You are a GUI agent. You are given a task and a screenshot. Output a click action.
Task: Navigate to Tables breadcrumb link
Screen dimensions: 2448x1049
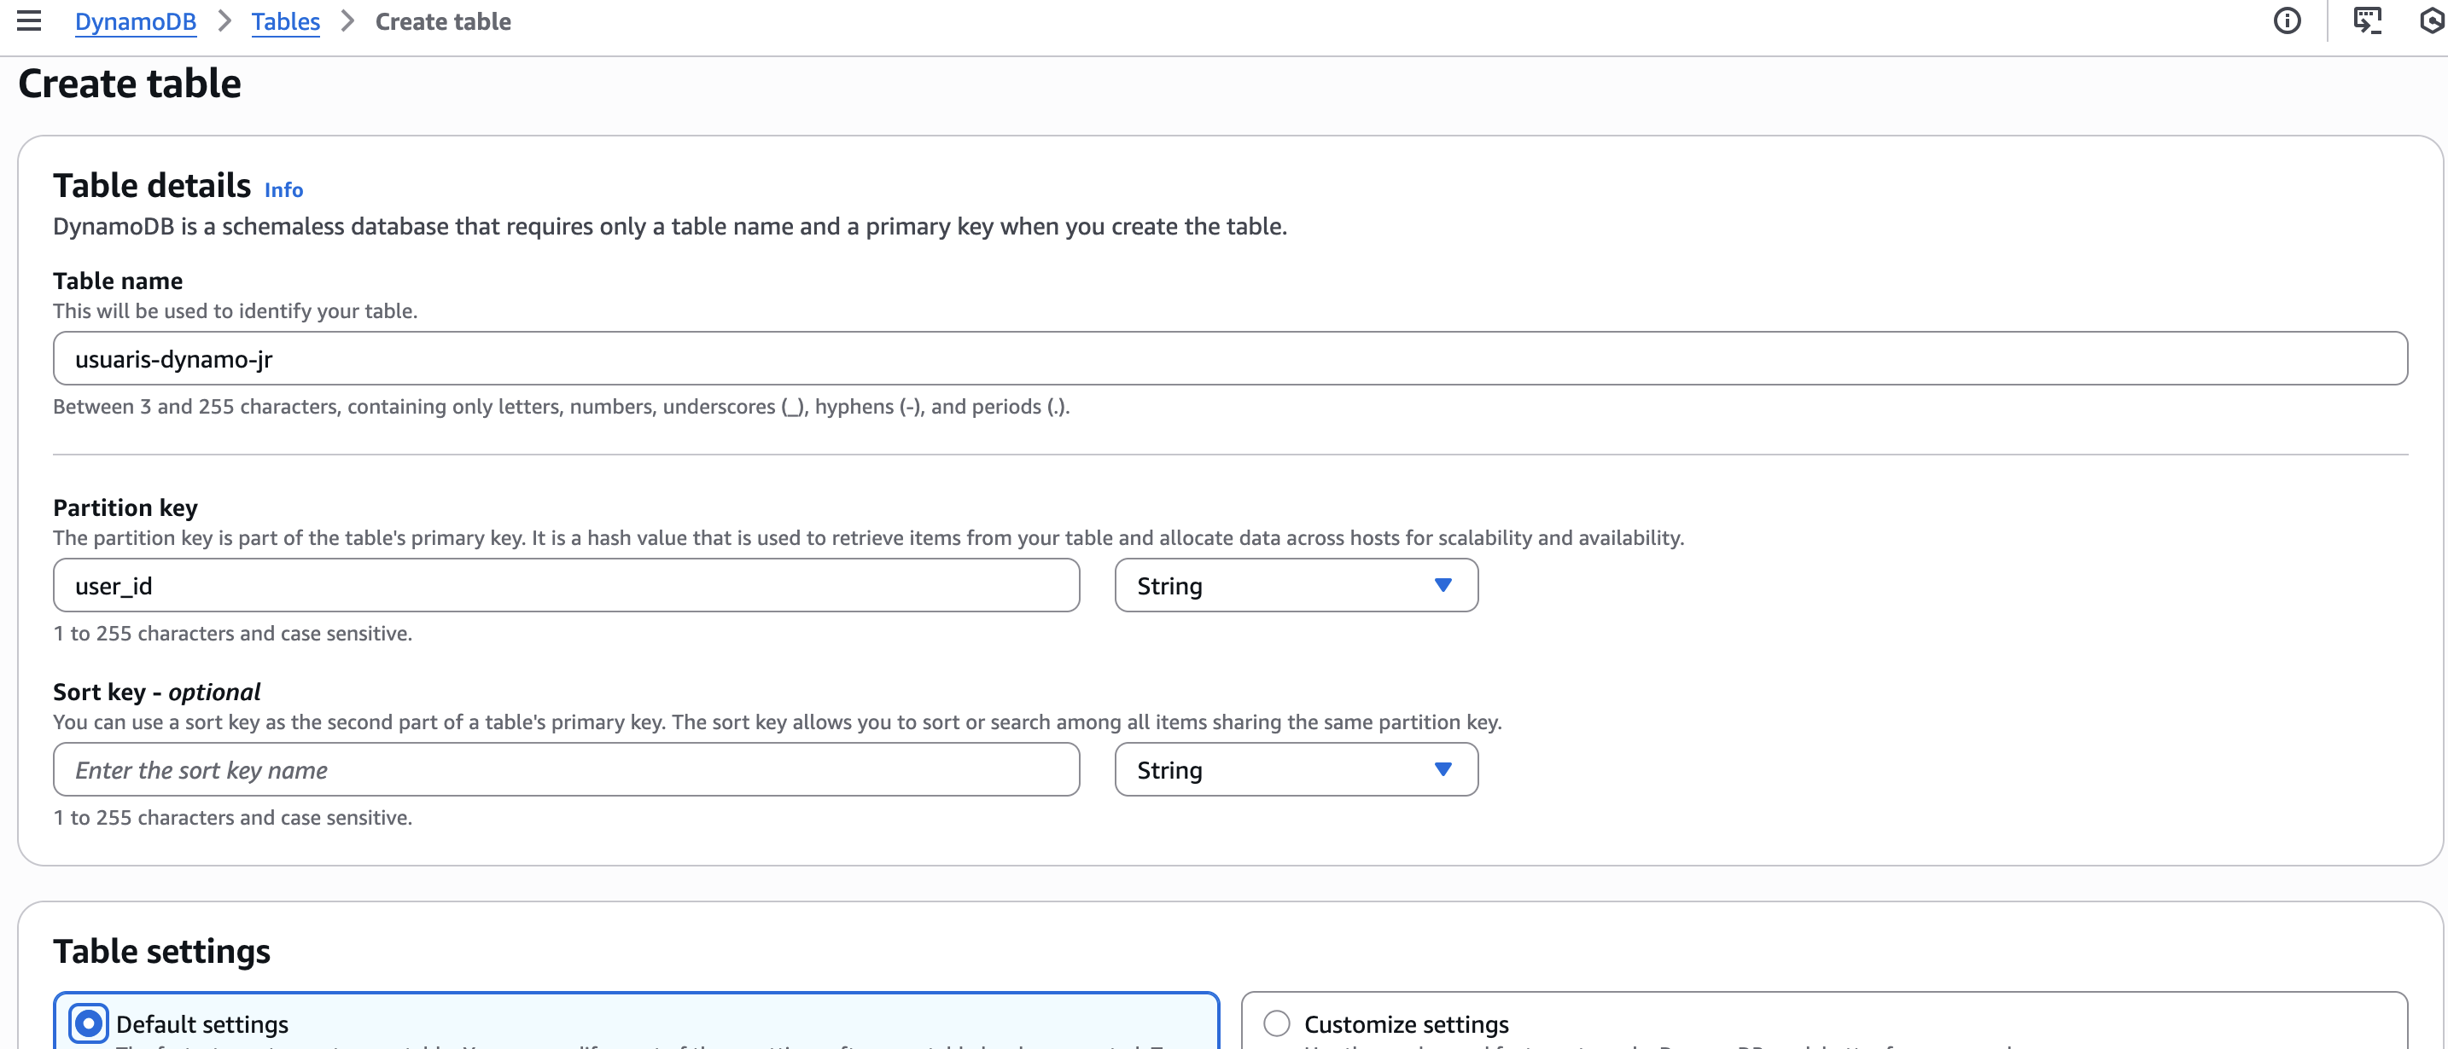point(285,20)
